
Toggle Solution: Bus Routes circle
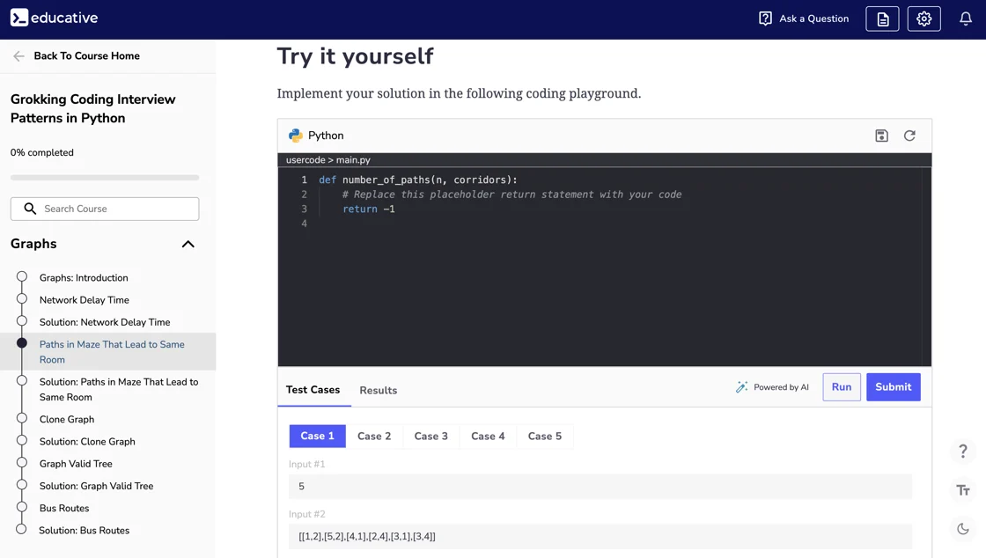pyautogui.click(x=21, y=529)
